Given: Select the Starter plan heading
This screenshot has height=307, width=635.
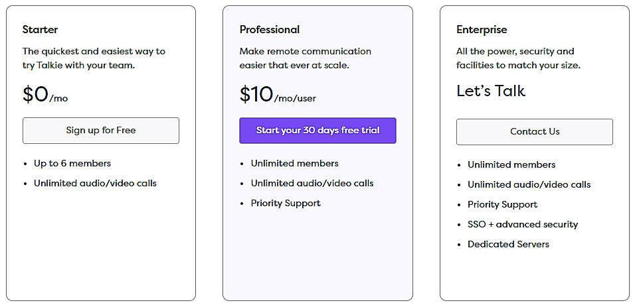Looking at the screenshot, I should 40,29.
